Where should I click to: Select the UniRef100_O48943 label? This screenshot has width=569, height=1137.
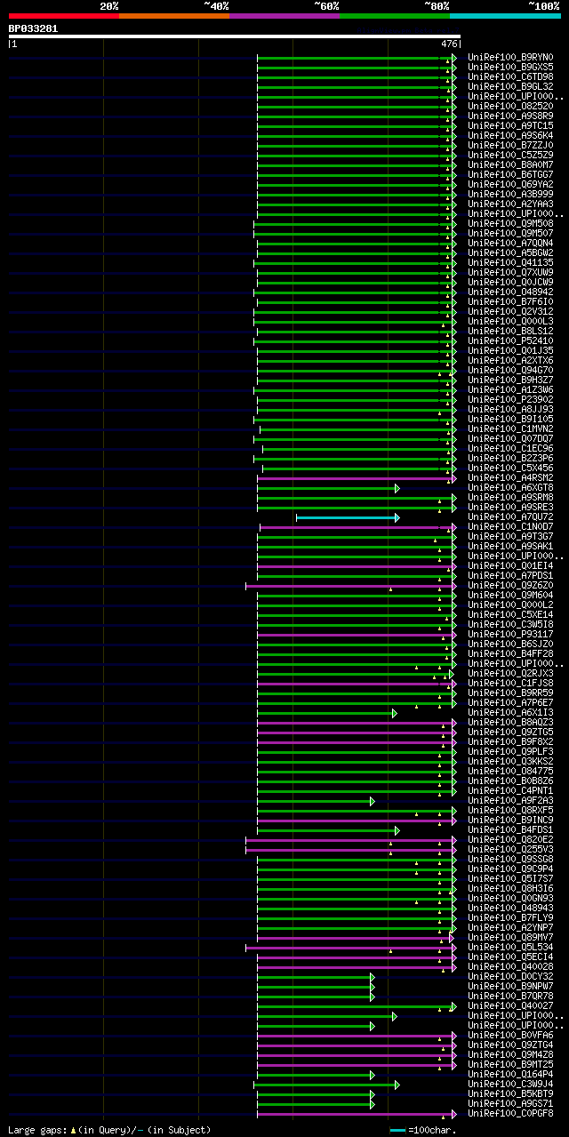pos(510,909)
